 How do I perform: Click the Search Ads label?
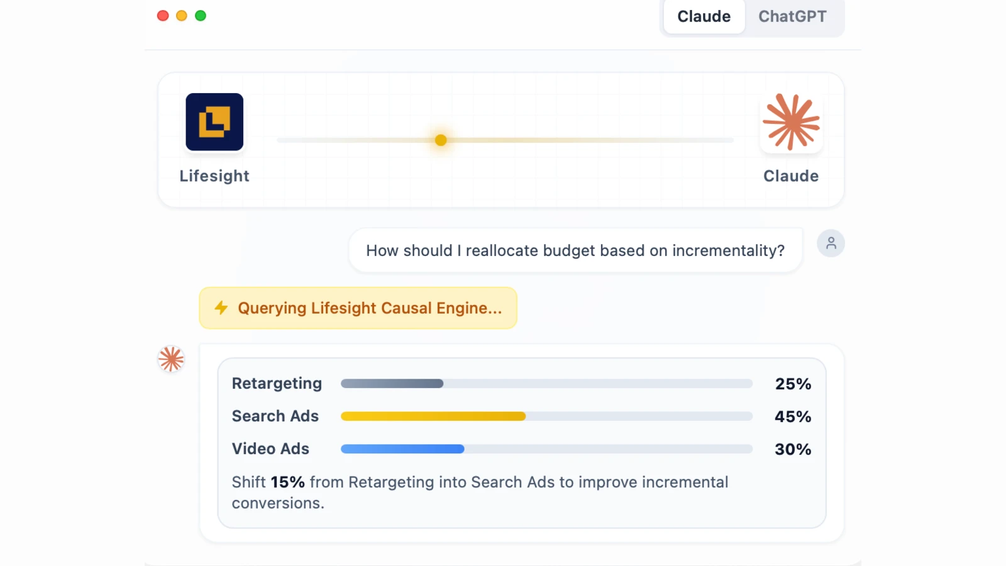(275, 416)
